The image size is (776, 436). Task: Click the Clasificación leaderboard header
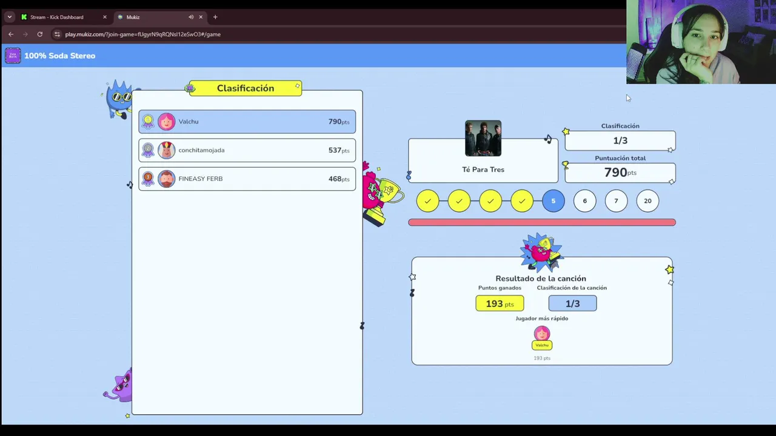246,88
